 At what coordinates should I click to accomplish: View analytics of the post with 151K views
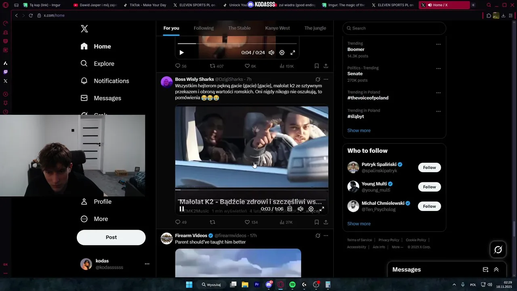[287, 66]
